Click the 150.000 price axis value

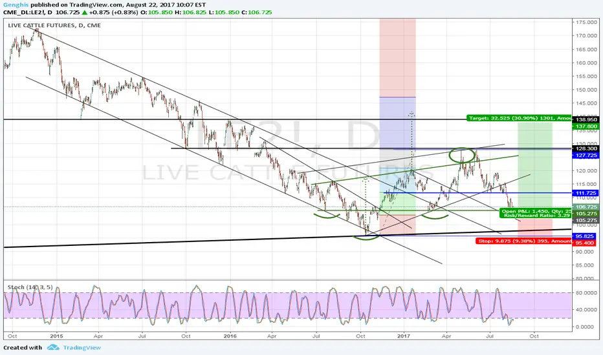(586, 90)
